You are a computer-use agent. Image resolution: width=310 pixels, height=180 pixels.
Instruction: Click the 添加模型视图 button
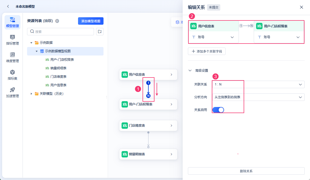(91, 21)
